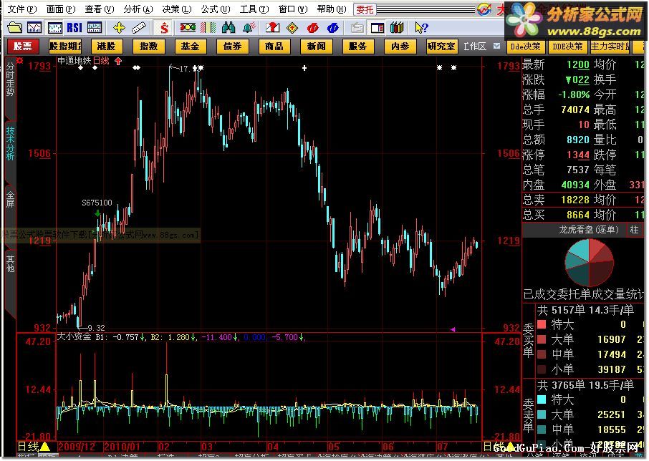This screenshot has height=461, width=649.
Task: Switch to the intraday line chart icon
Action: pyautogui.click(x=34, y=28)
